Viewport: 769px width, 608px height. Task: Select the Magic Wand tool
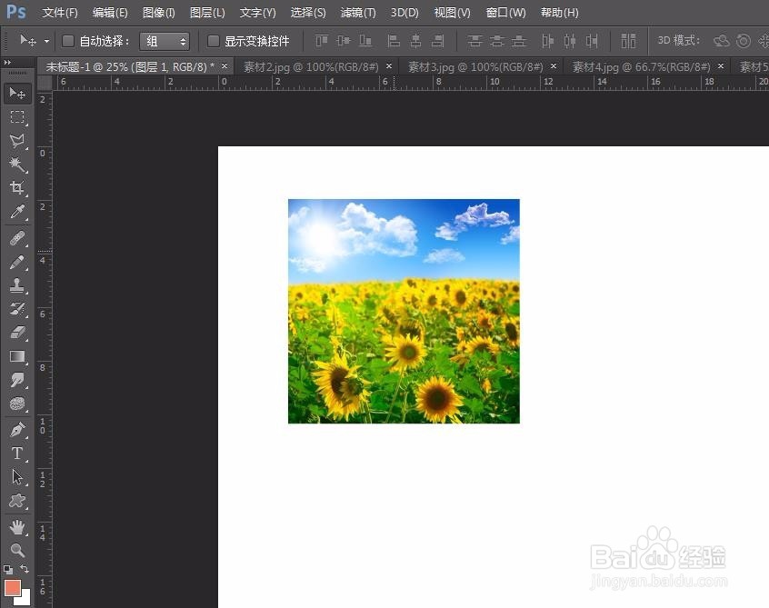coord(17,164)
